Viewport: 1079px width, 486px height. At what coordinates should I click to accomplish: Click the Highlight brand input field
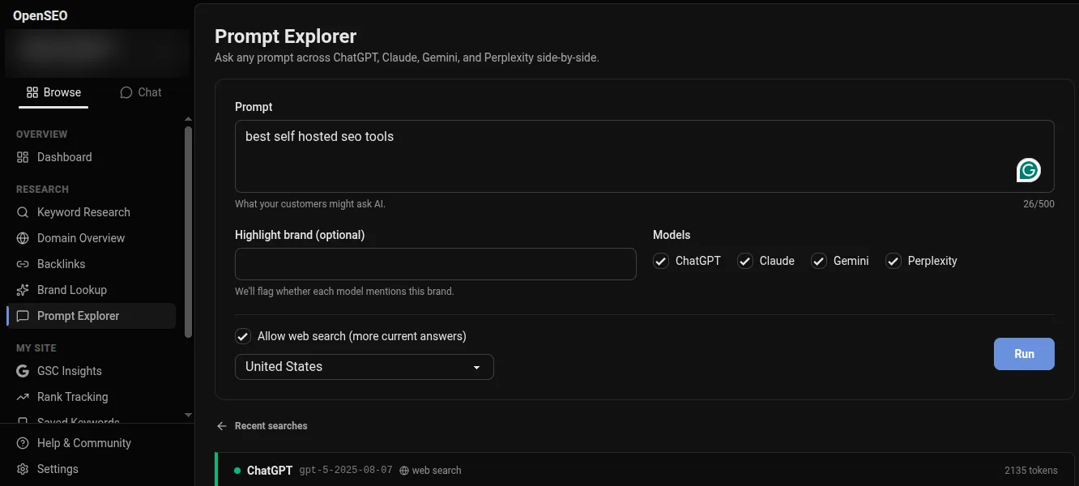click(436, 264)
